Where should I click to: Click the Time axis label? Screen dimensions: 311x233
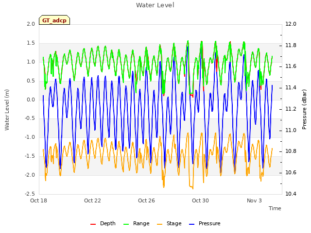point(275,208)
